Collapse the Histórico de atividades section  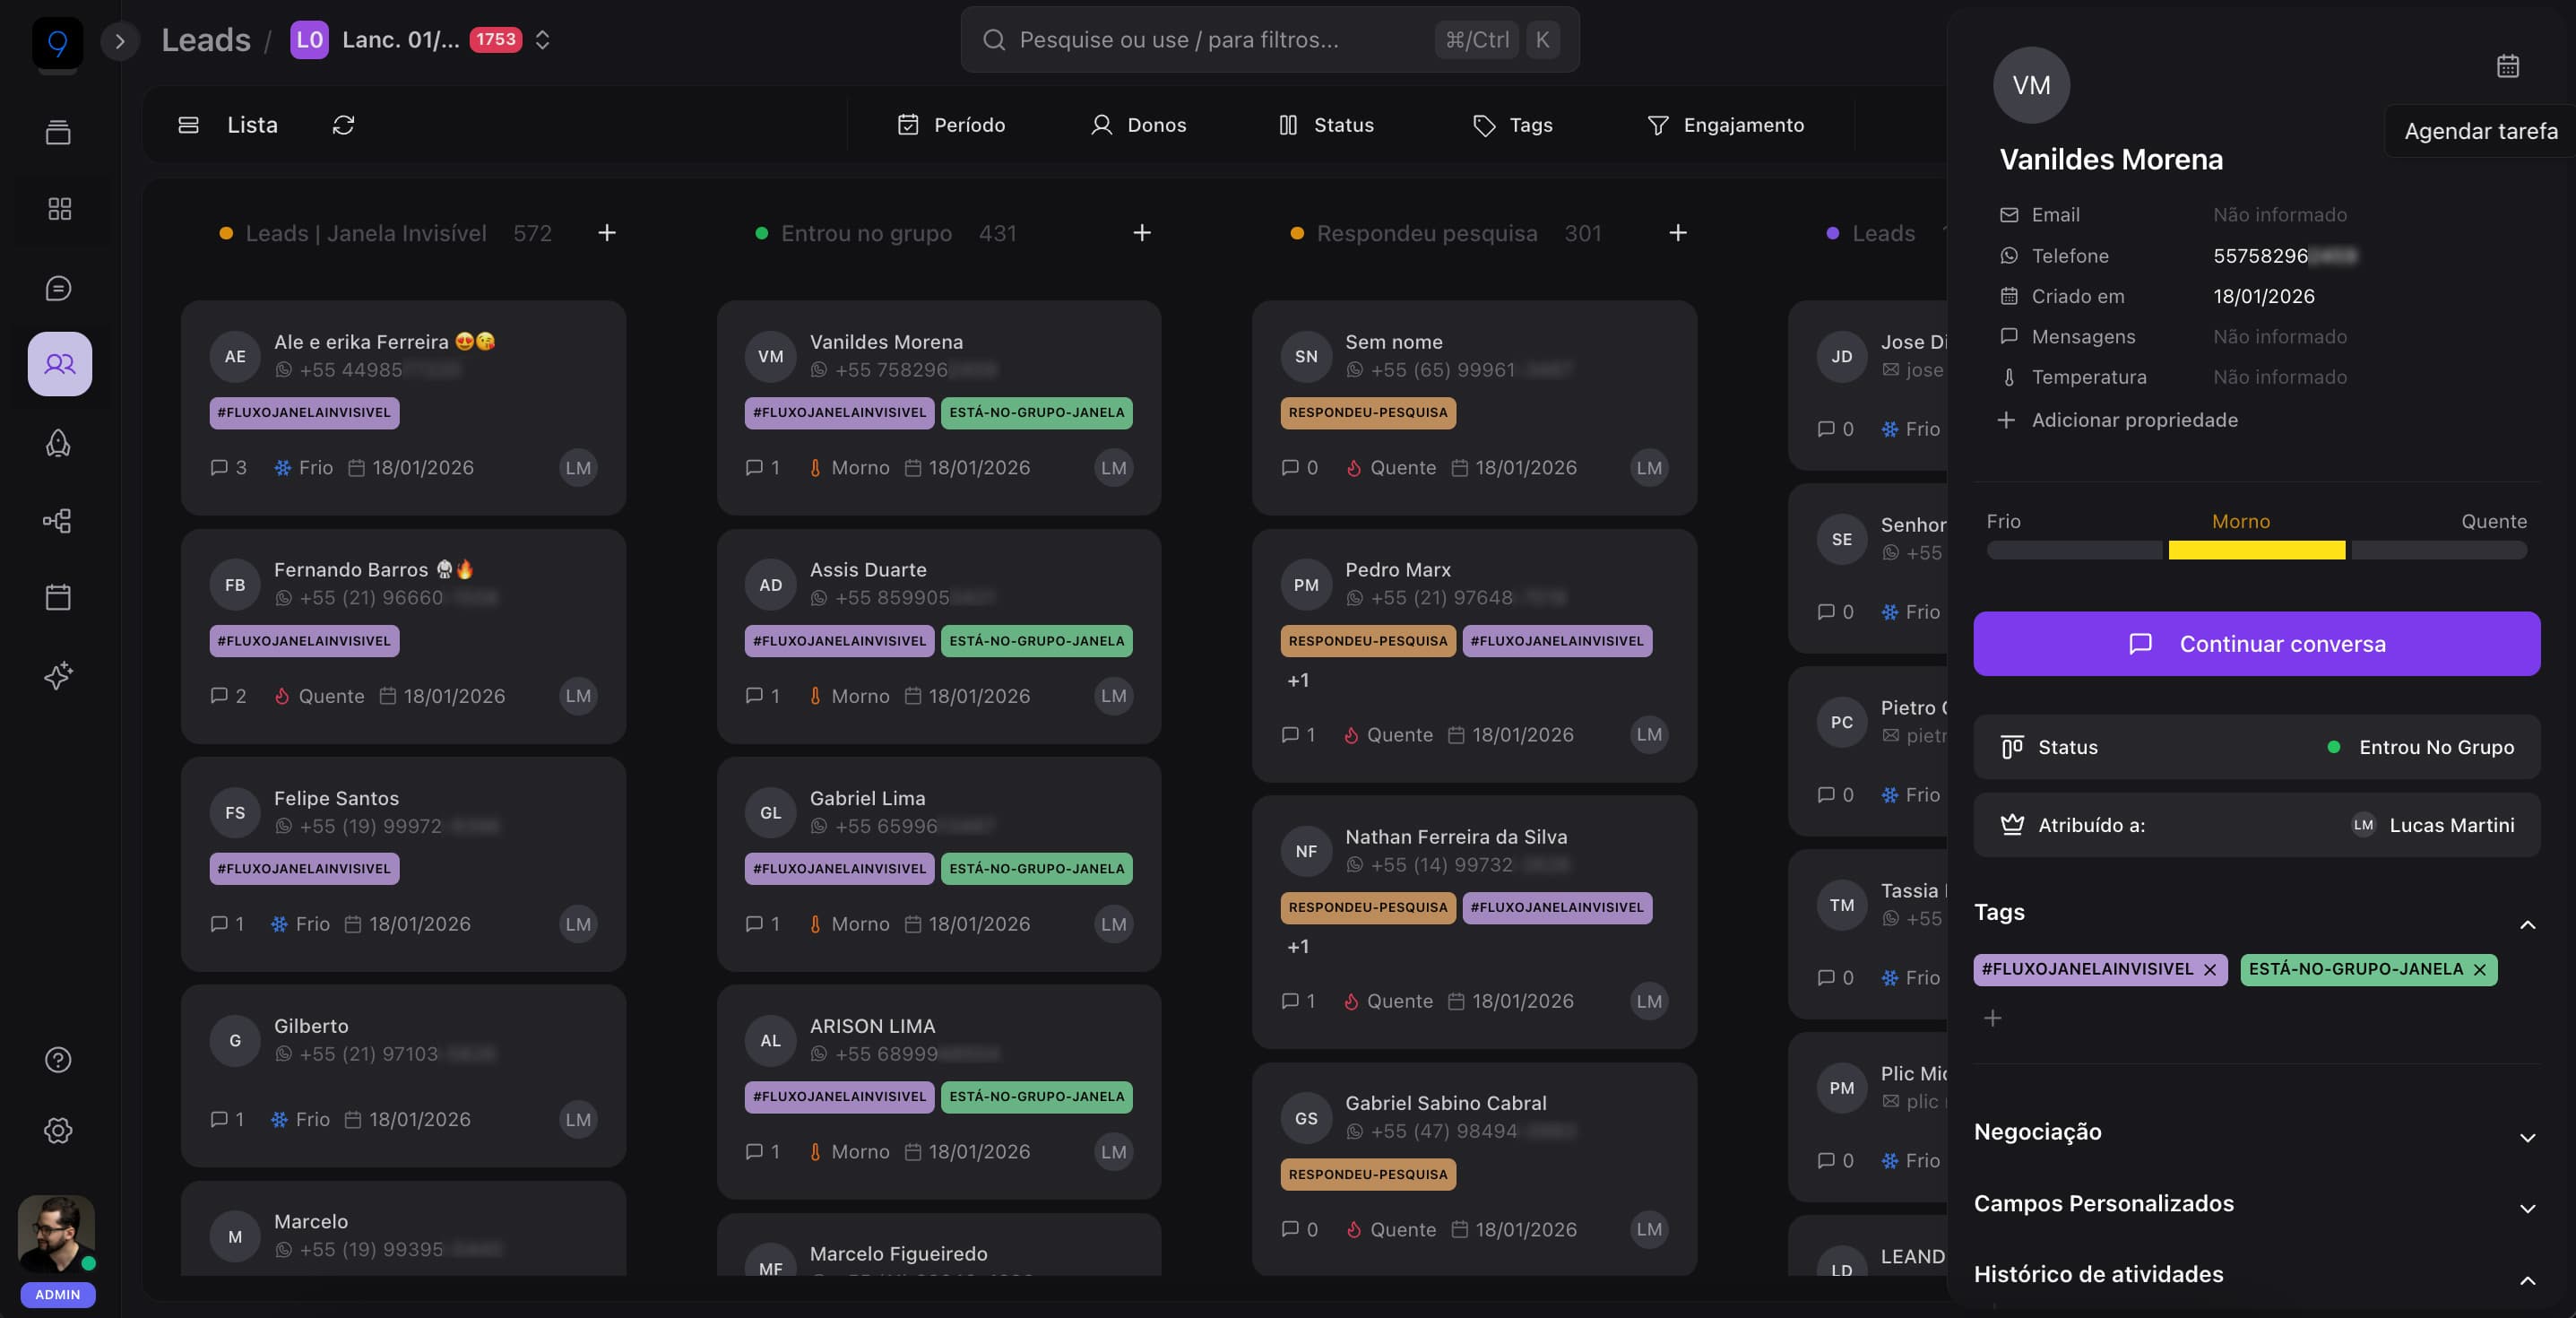coord(2527,1281)
